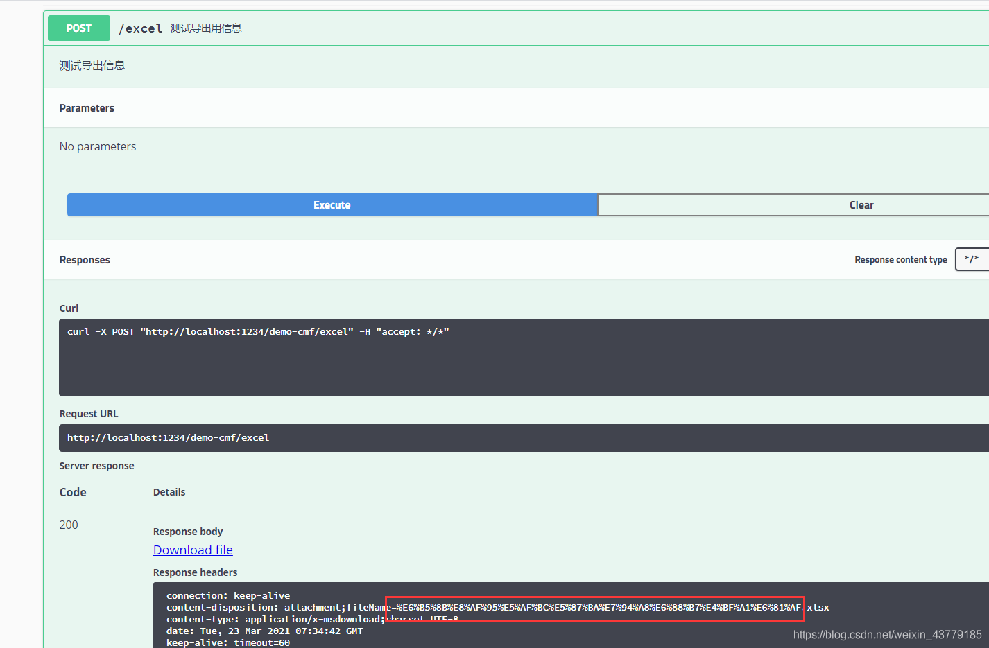Click the Curl label

[x=69, y=308]
